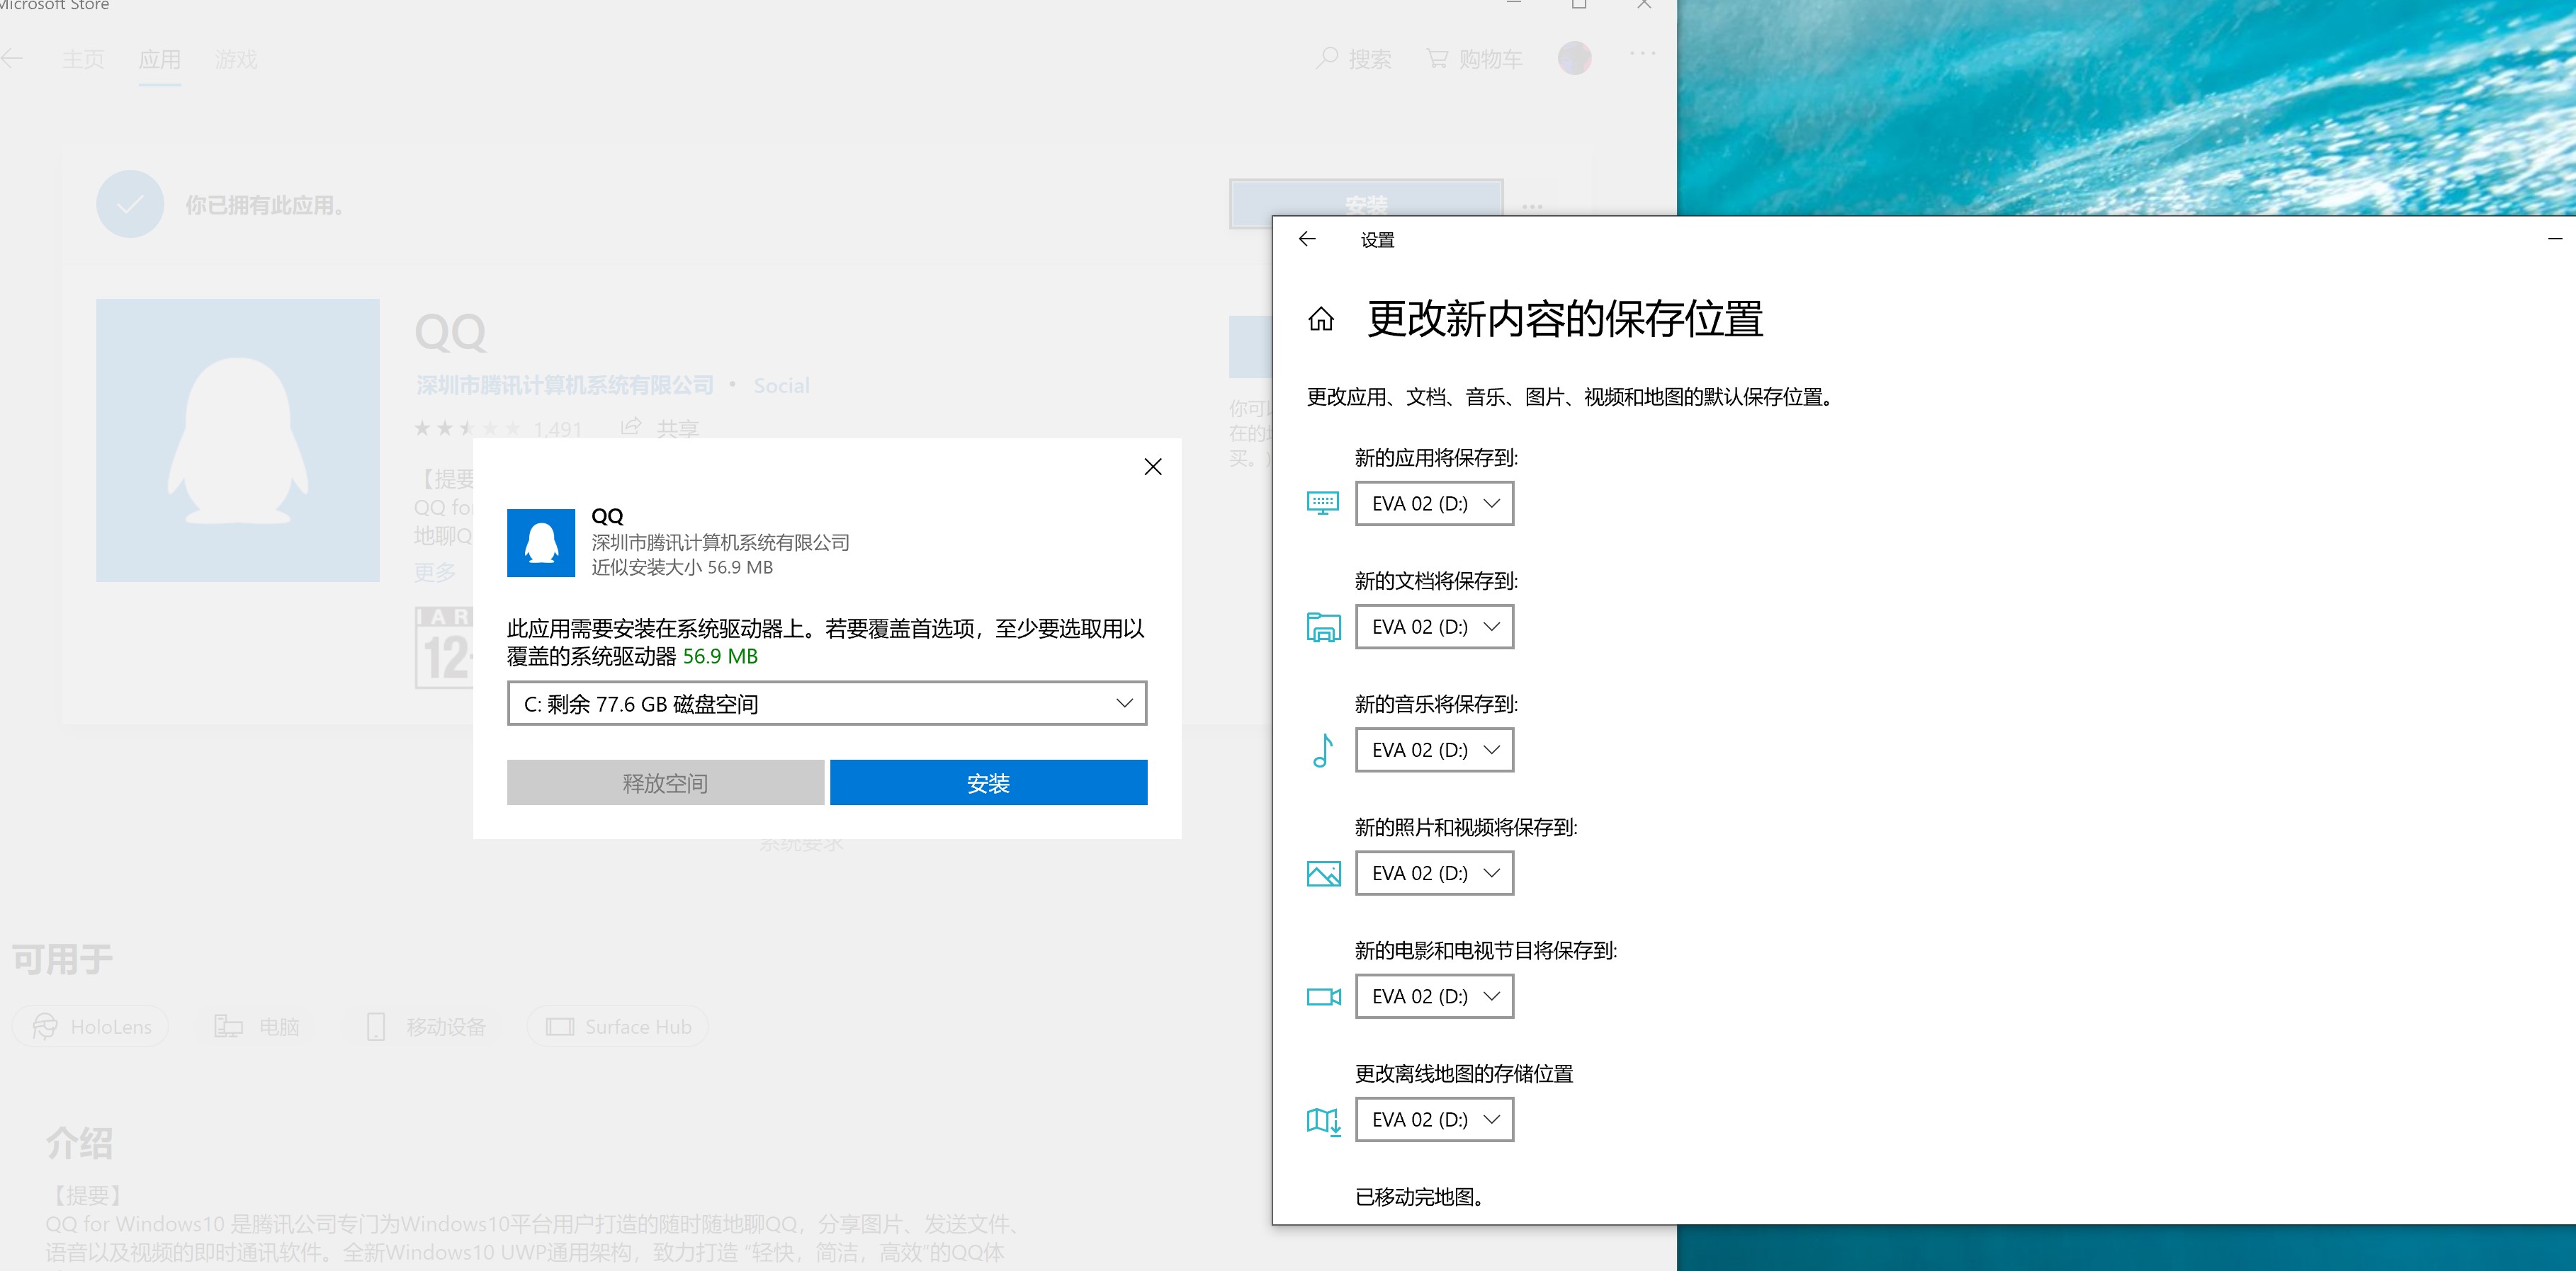Click the blue 安装 button in dialog
Image resolution: width=2576 pixels, height=1271 pixels.
coord(988,782)
